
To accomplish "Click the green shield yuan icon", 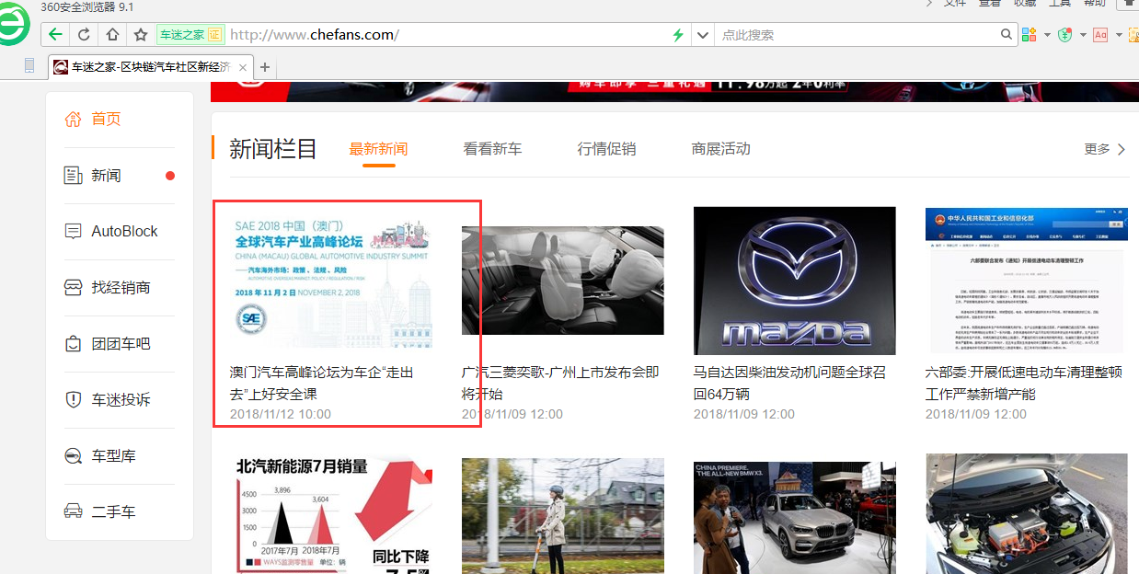I will coord(1065,35).
